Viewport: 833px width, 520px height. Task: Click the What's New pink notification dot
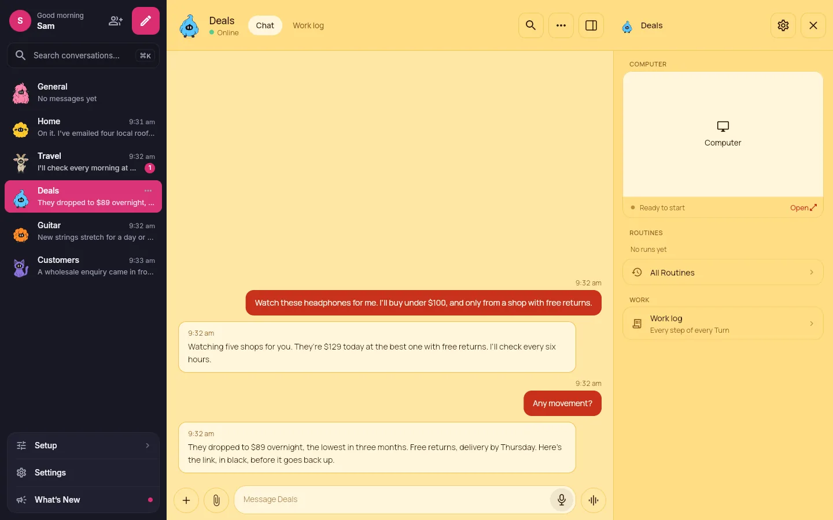tap(150, 500)
